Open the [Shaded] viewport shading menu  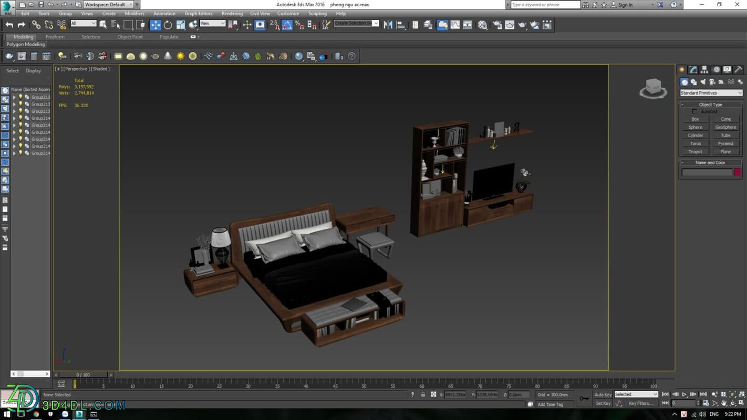100,69
